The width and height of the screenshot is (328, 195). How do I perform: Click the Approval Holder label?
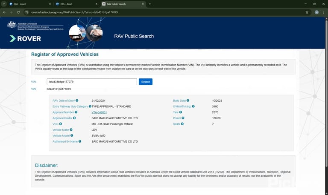click(x=62, y=118)
